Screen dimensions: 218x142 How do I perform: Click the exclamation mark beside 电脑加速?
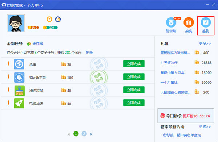(8, 103)
